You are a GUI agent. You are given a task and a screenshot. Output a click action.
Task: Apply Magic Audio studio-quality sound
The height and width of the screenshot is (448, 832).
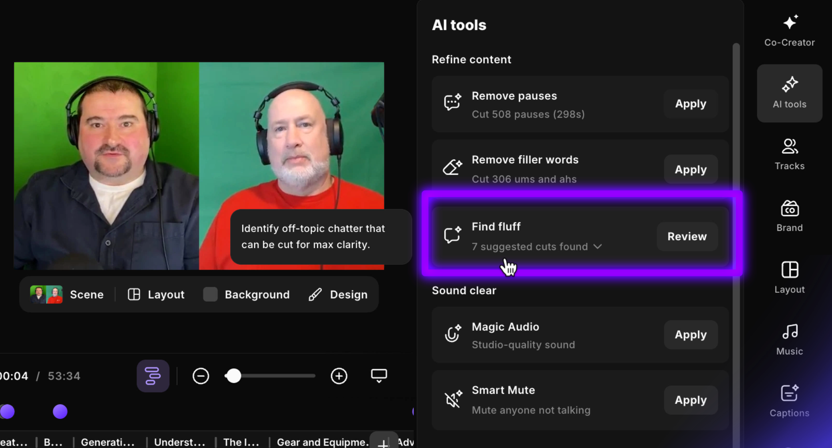click(690, 334)
